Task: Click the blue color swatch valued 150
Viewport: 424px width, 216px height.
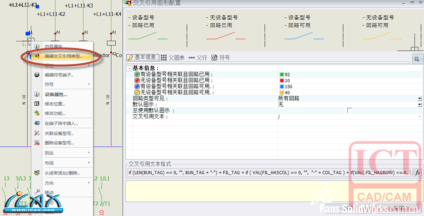Action: point(281,87)
